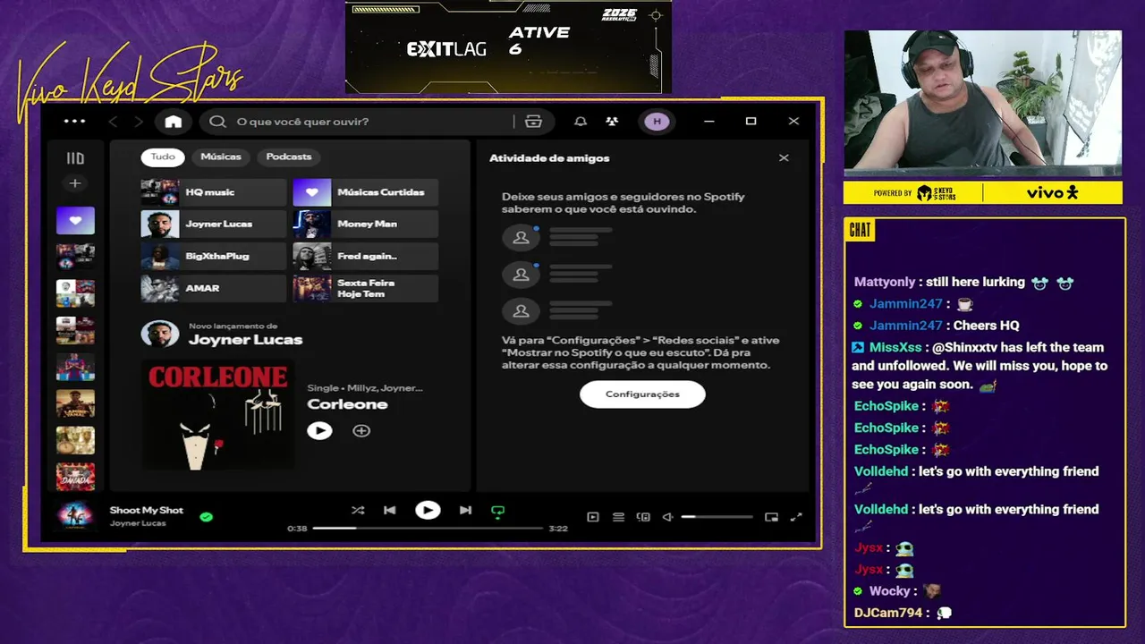
Task: Enter full screen mode icon
Action: point(796,517)
